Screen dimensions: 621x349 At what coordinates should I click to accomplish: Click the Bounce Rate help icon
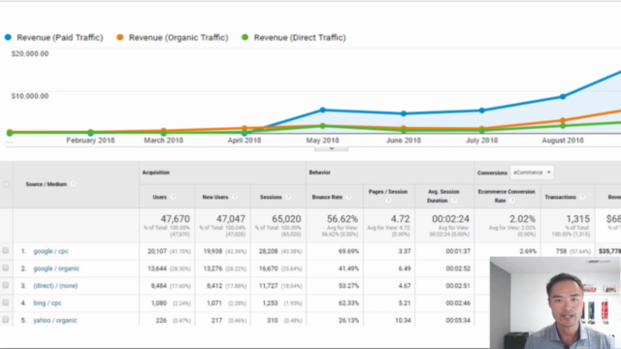tap(348, 197)
